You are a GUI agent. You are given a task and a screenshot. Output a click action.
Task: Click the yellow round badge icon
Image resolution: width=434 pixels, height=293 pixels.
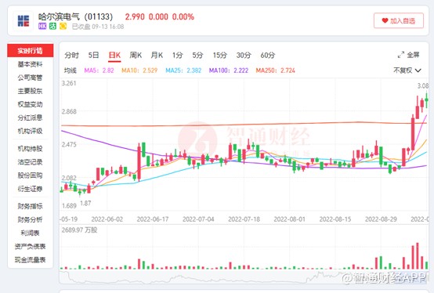tap(63, 27)
